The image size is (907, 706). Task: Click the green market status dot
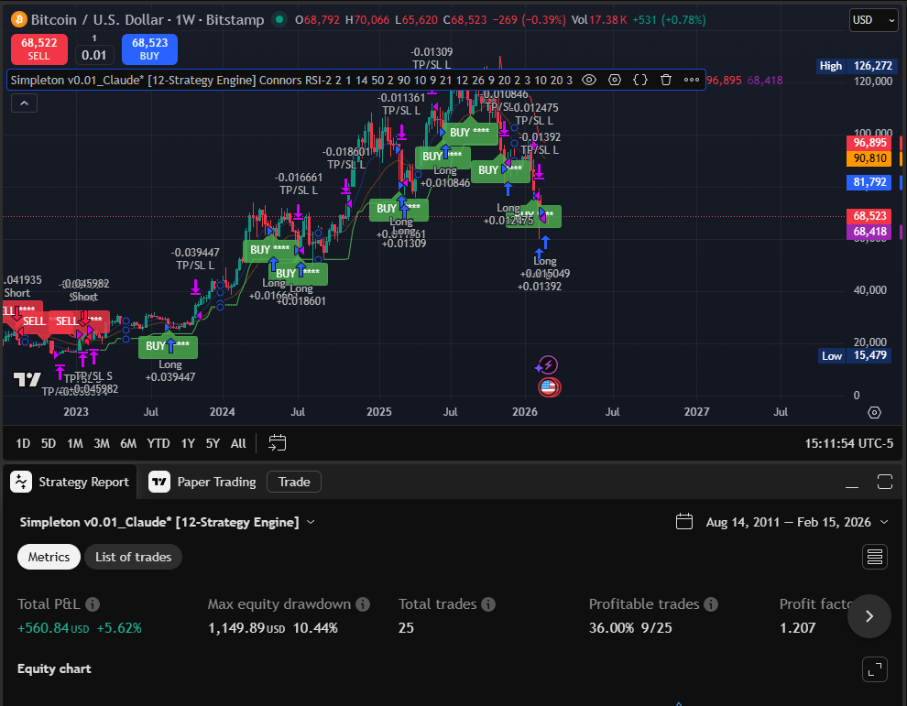[280, 19]
